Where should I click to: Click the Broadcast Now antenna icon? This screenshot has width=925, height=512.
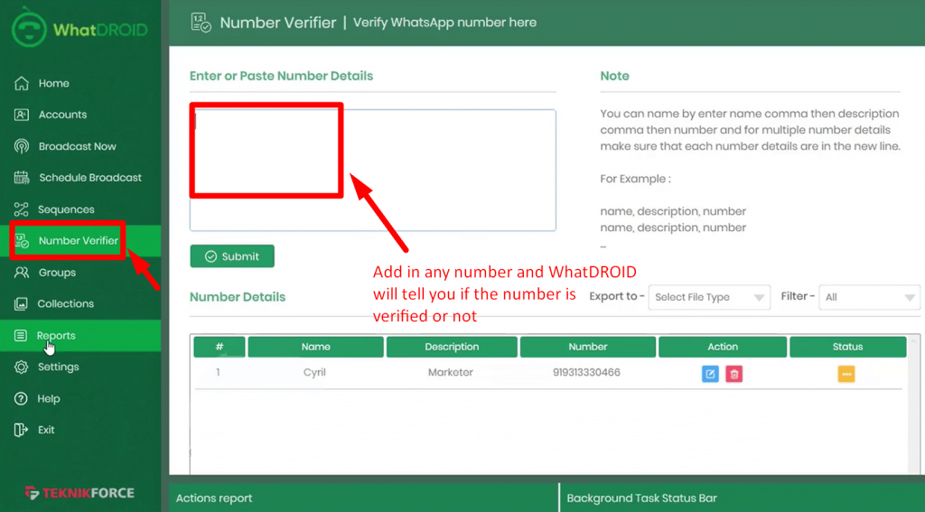[22, 146]
